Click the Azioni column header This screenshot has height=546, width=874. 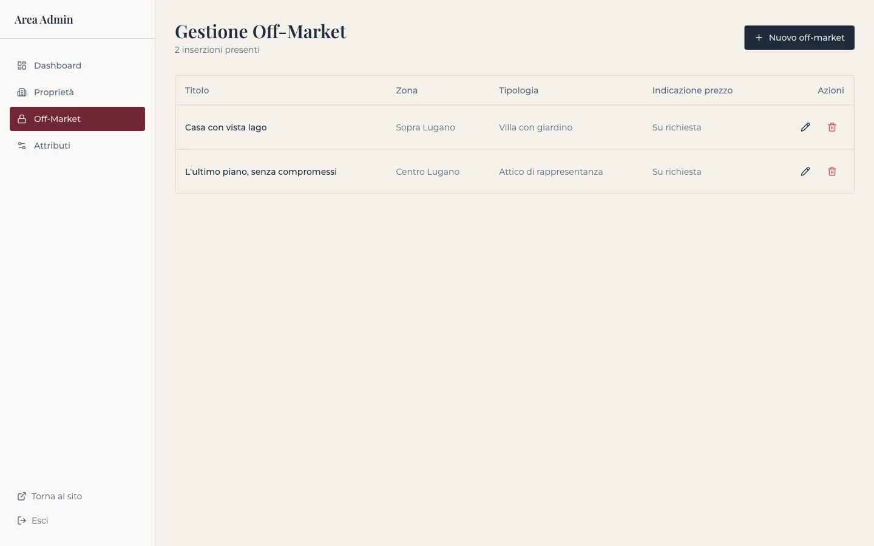click(x=831, y=90)
